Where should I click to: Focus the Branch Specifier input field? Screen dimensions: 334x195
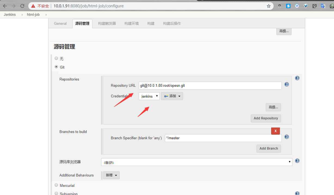point(223,138)
